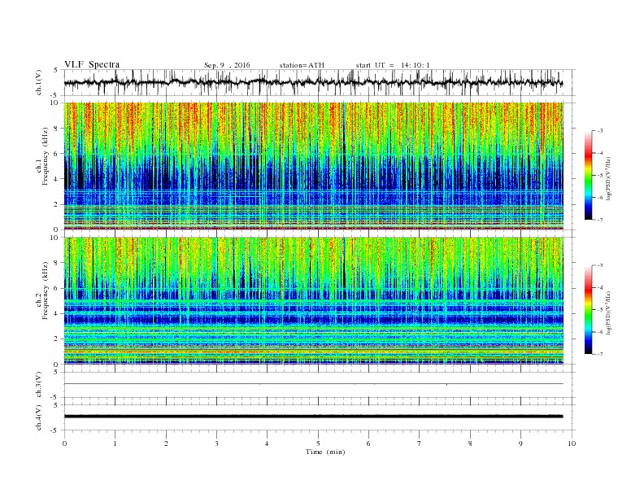This screenshot has height=498, width=644.
Task: Click the "station=ATH" header text
Action: (302, 65)
